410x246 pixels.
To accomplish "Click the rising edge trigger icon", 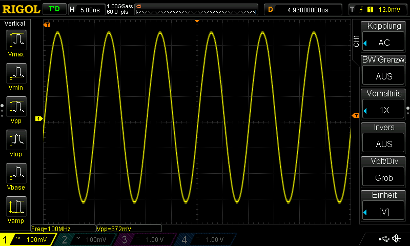I will point(361,10).
